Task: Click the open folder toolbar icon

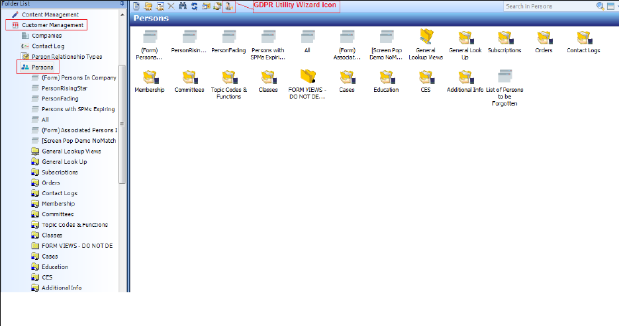Action: [x=148, y=6]
